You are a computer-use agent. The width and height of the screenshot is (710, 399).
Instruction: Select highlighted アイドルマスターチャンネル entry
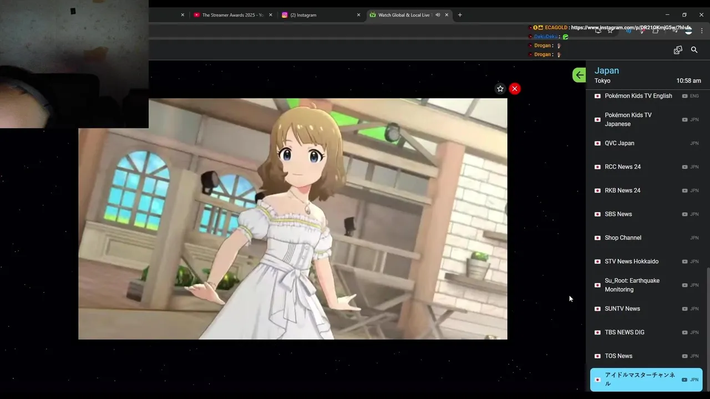[646, 380]
